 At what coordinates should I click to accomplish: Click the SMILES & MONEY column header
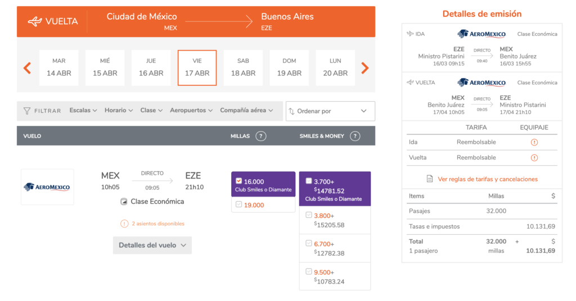[322, 136]
